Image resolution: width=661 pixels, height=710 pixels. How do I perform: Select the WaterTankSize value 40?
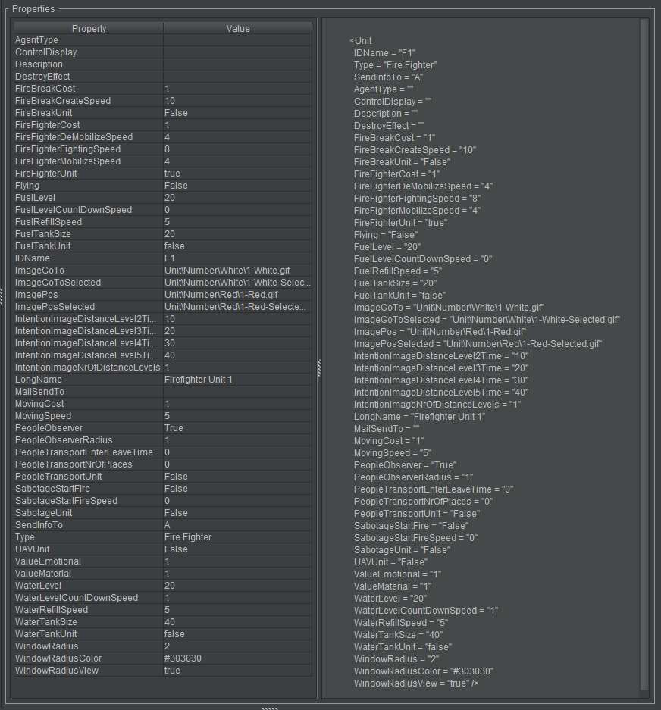point(237,622)
